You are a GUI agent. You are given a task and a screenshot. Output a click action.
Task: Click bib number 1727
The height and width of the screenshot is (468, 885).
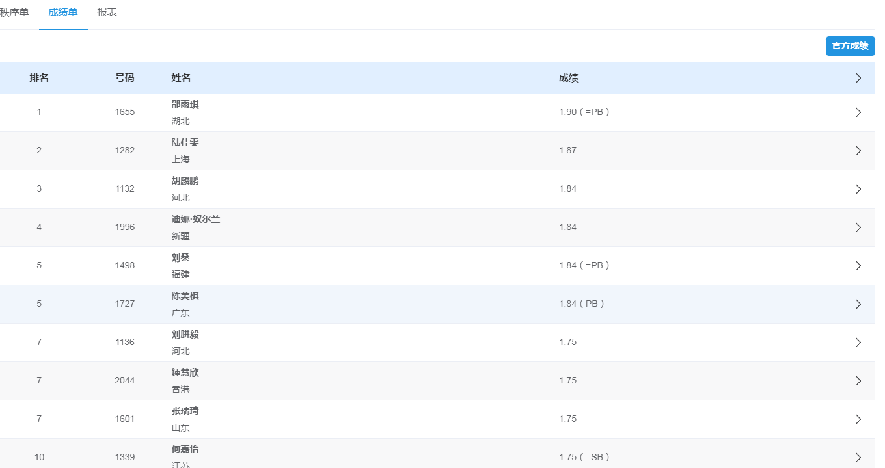click(125, 304)
